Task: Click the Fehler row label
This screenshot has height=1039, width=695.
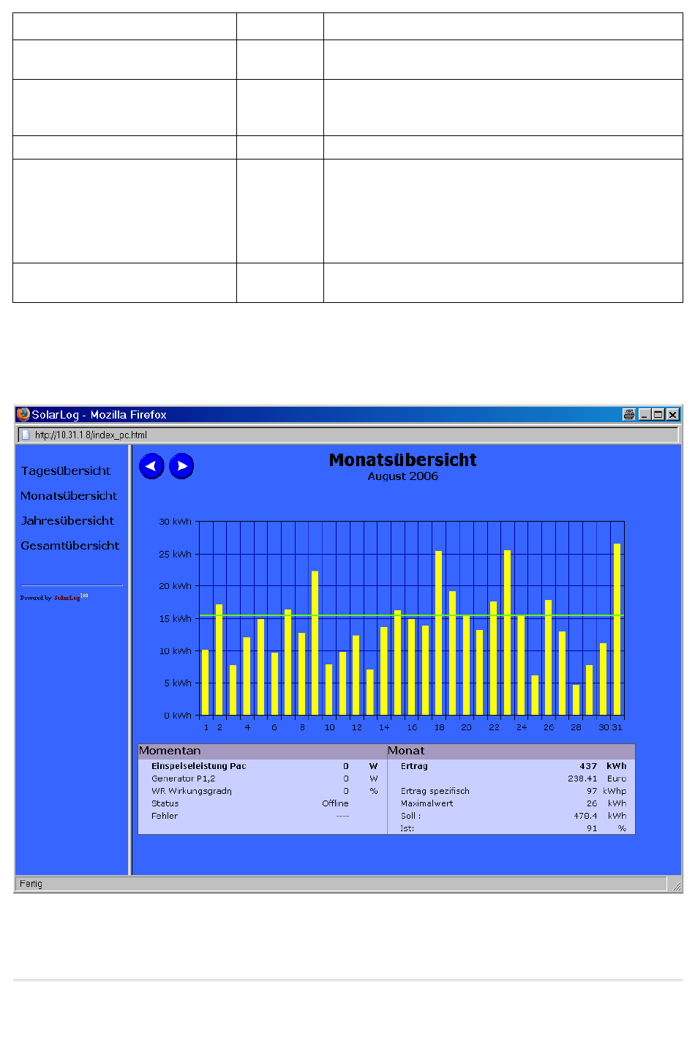Action: coord(165,816)
